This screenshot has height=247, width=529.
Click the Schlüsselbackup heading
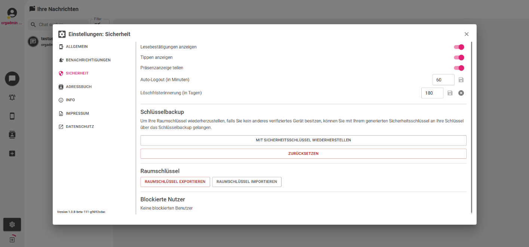tap(162, 112)
